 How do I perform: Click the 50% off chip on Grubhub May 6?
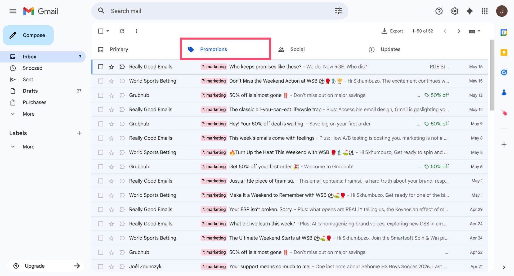coord(437,167)
